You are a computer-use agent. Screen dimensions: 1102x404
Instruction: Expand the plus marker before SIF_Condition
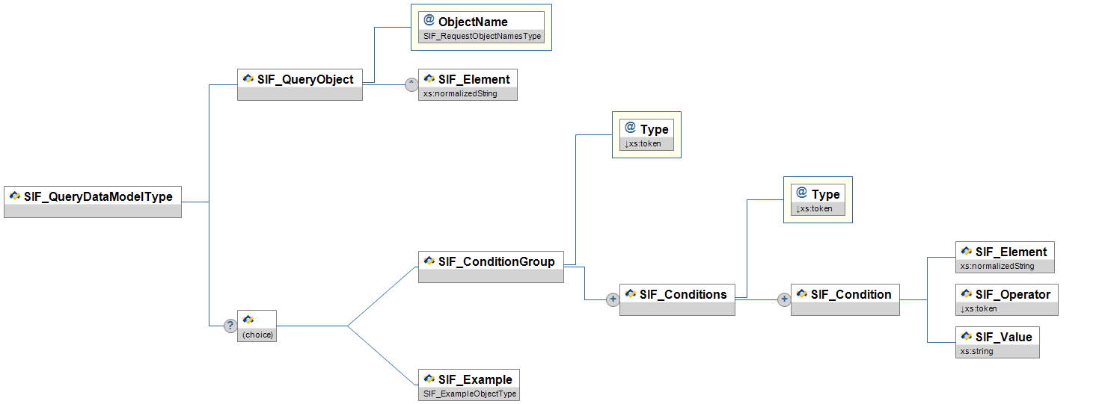[x=784, y=299]
